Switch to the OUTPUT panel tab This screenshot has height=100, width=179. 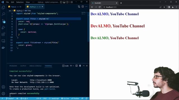click(23, 66)
